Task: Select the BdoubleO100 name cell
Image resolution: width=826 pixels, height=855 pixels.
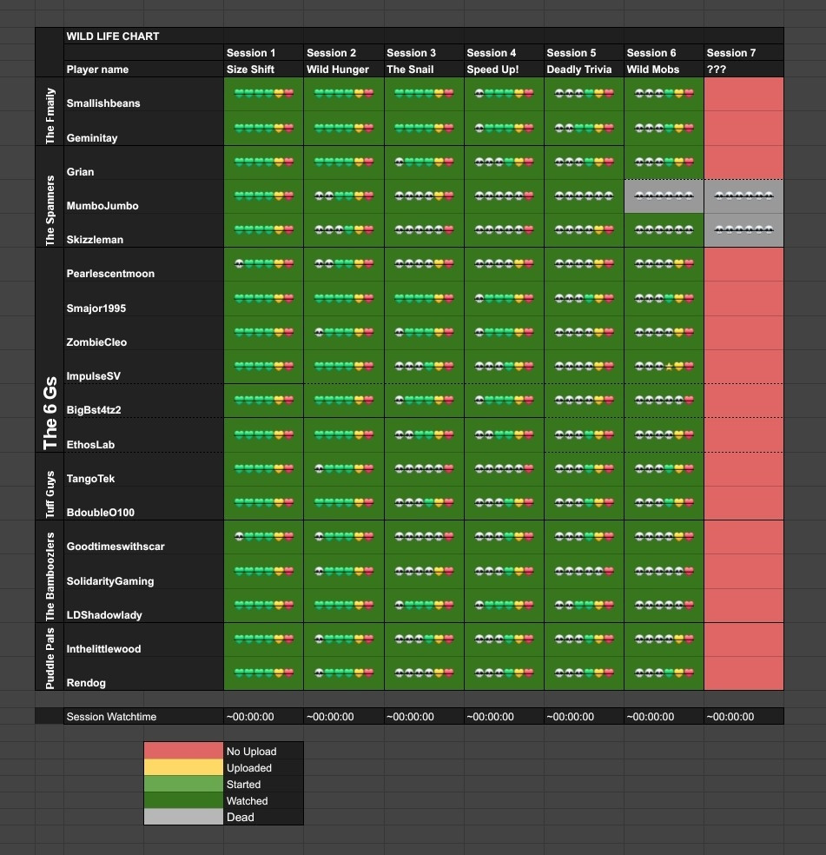Action: [x=143, y=503]
